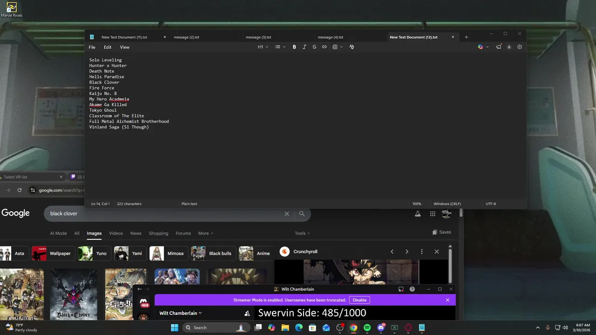Show hidden system tray icons
The height and width of the screenshot is (335, 596).
pyautogui.click(x=538, y=328)
